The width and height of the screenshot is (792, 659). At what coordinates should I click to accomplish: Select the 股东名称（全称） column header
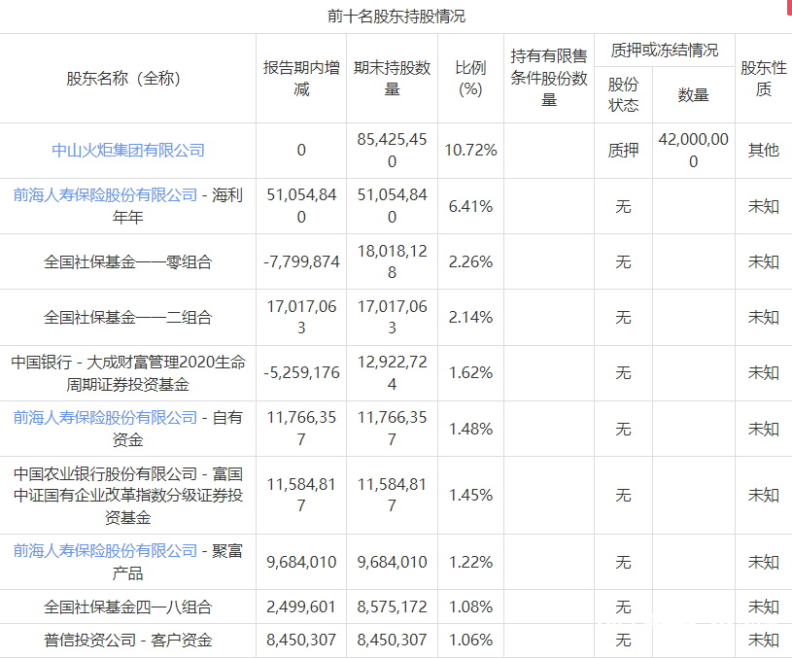pyautogui.click(x=123, y=79)
